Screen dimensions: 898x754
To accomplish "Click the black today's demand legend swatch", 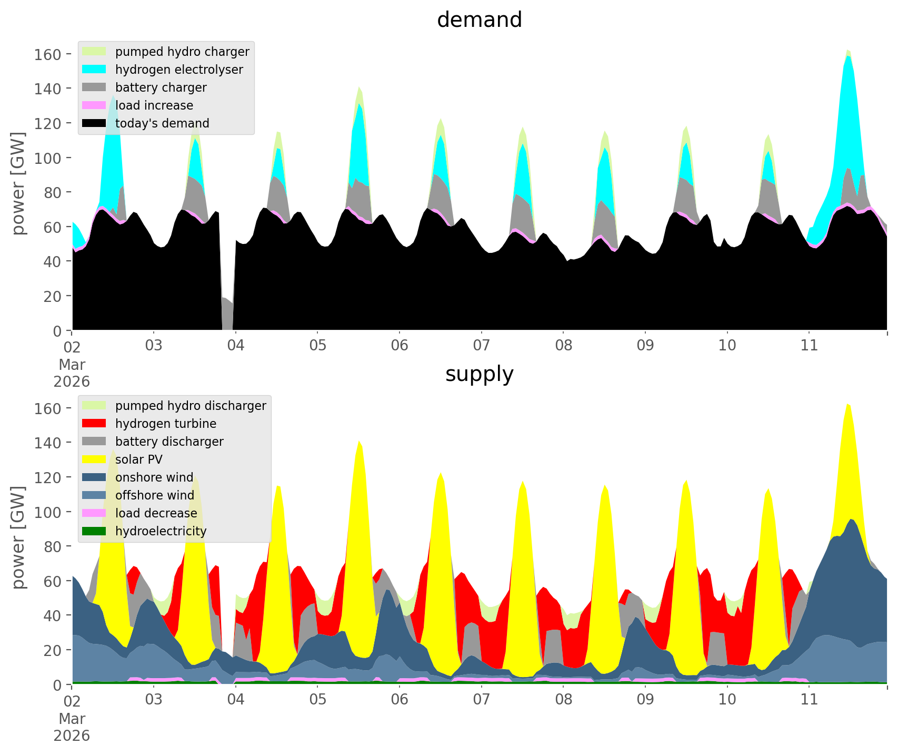I will point(94,123).
